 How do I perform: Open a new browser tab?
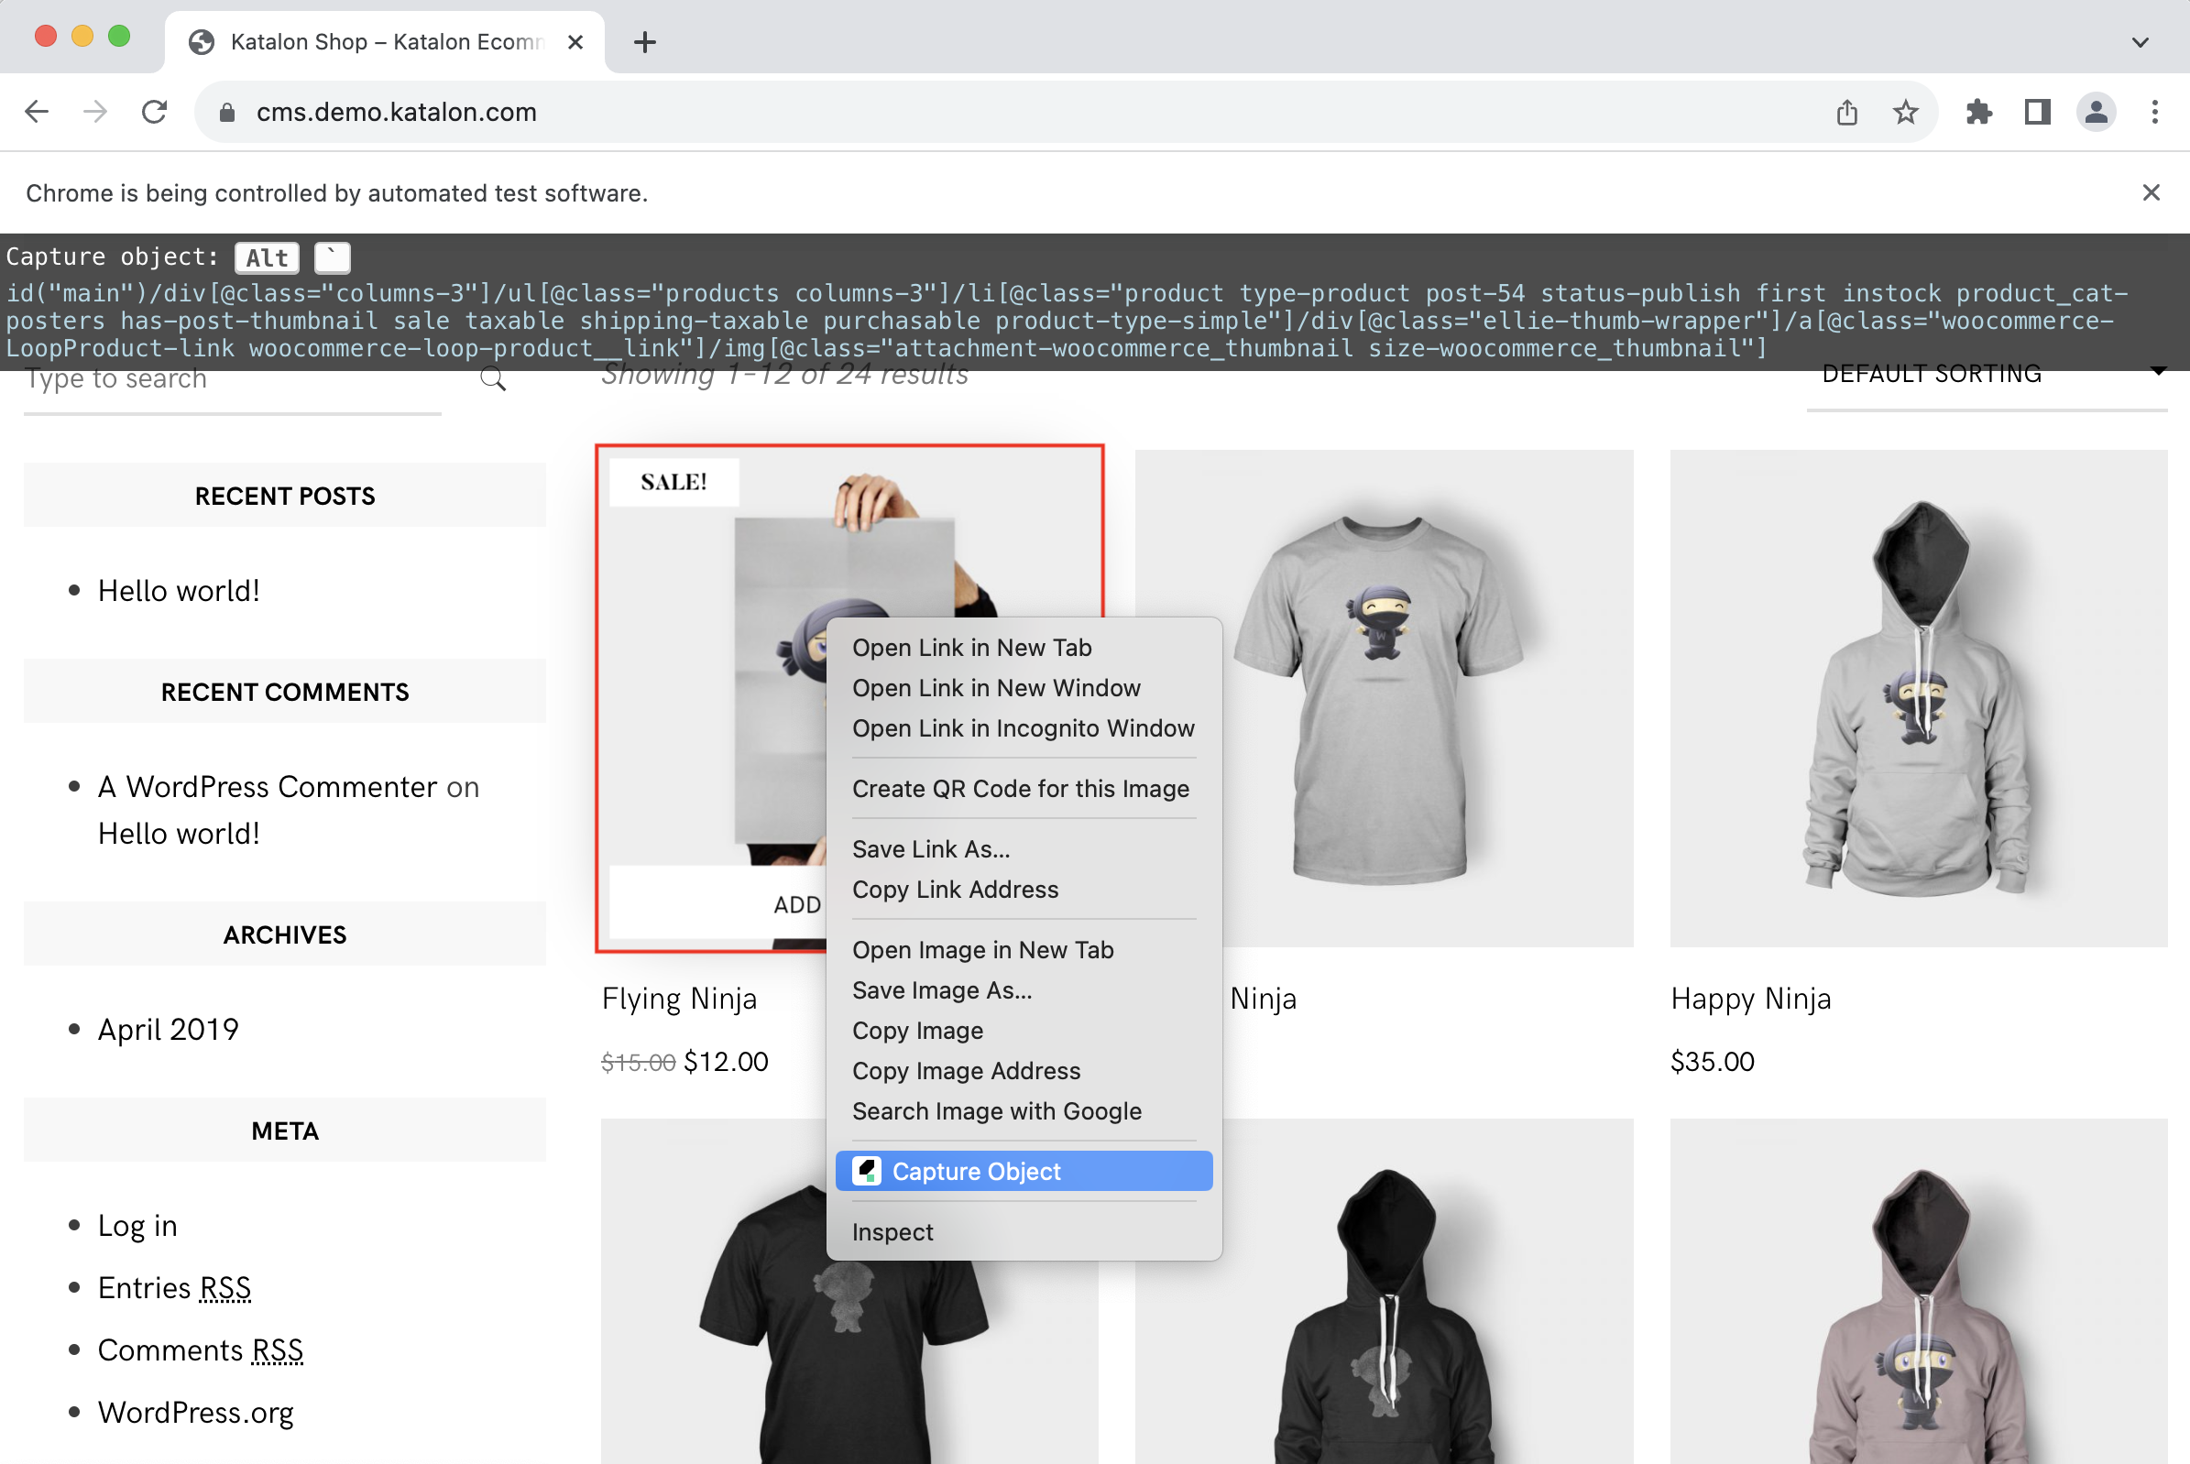tap(644, 42)
